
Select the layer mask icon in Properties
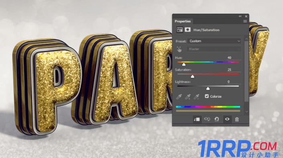coord(187,30)
